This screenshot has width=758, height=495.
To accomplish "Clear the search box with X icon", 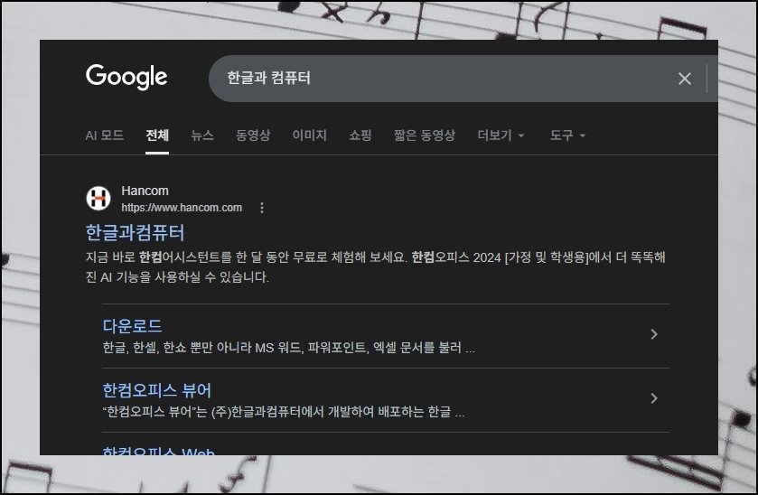I will (684, 79).
